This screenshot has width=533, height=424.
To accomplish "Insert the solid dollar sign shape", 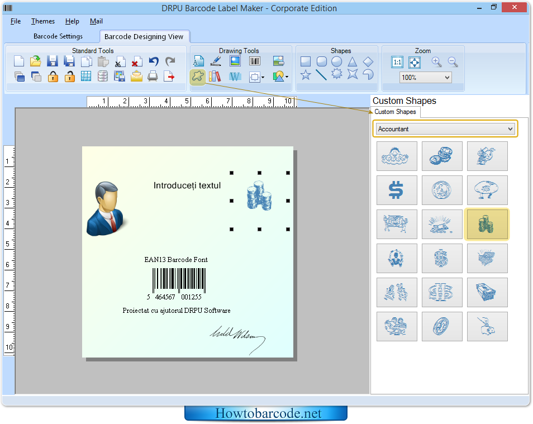I will [x=397, y=190].
